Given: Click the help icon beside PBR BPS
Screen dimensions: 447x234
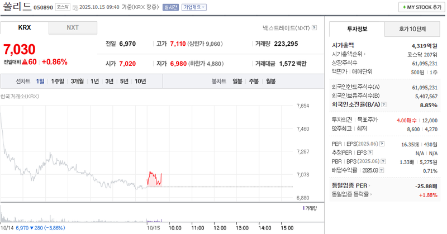Looking at the screenshot, I should point(384,162).
